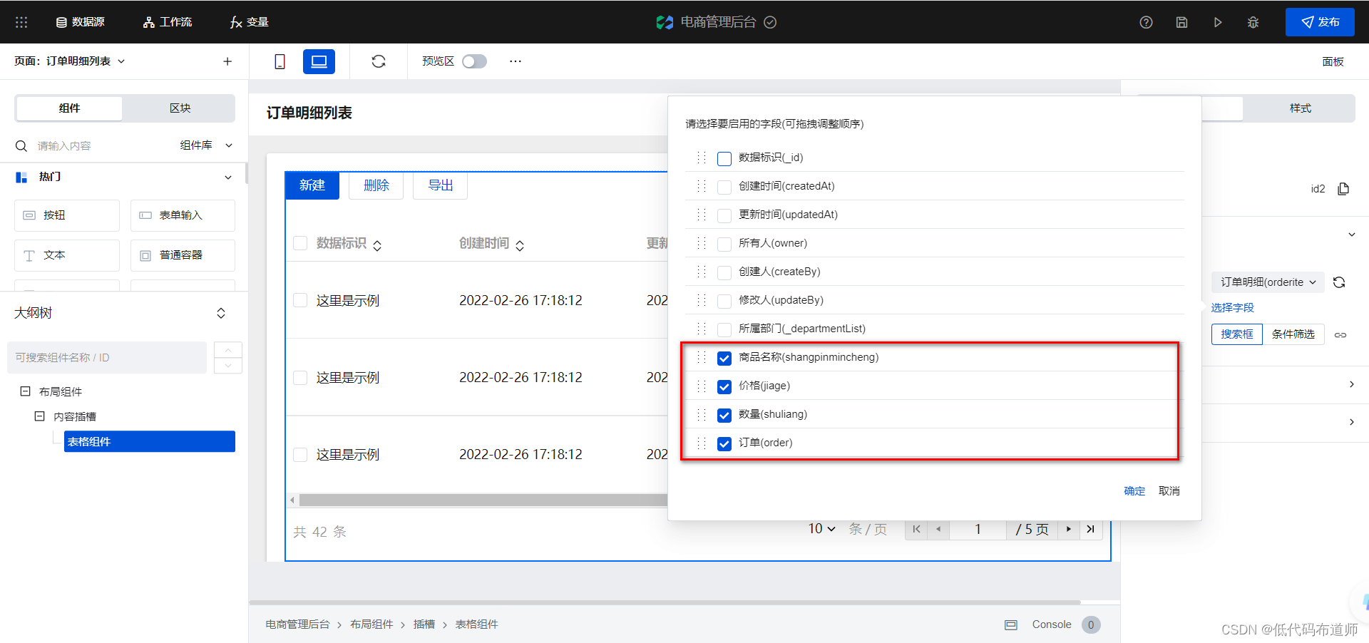Toggle the 预览区 switch
This screenshot has height=643, width=1369.
474,61
